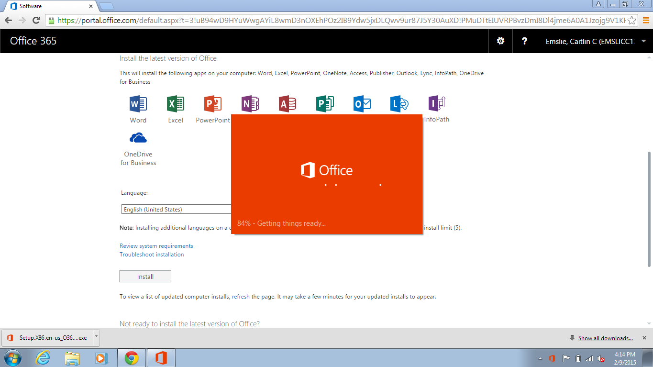Open a new browser tab
The width and height of the screenshot is (653, 367).
point(107,6)
